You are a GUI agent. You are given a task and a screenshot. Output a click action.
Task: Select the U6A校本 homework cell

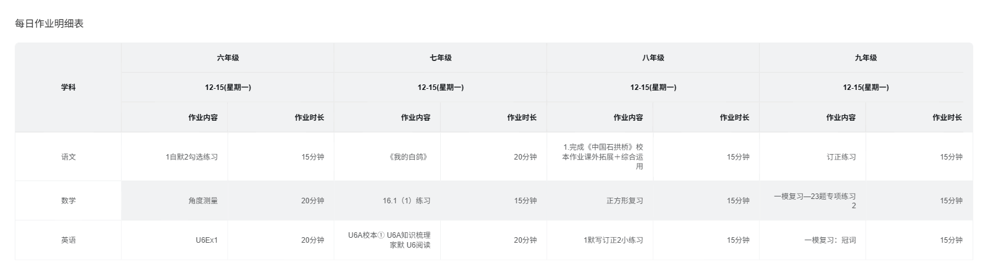click(390, 240)
